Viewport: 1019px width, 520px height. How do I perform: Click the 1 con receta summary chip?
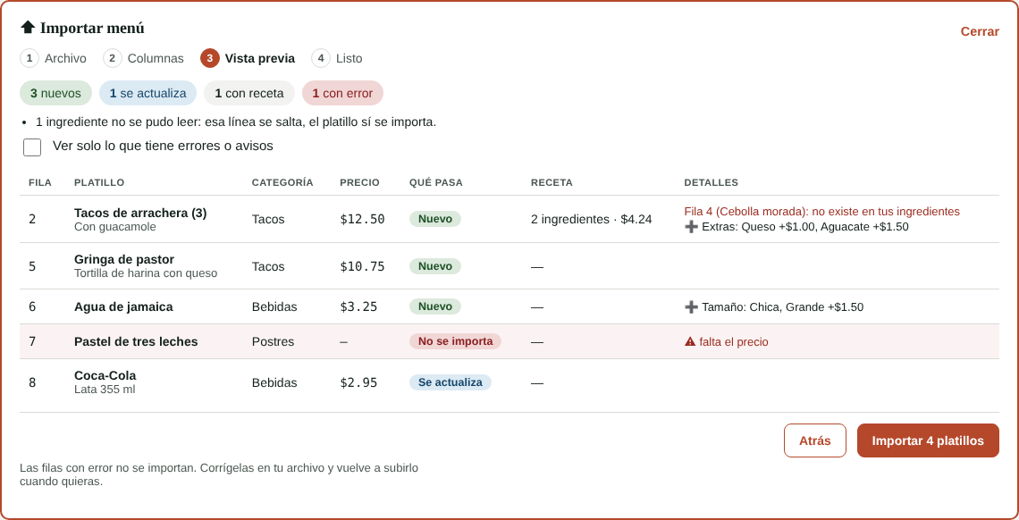[x=249, y=93]
